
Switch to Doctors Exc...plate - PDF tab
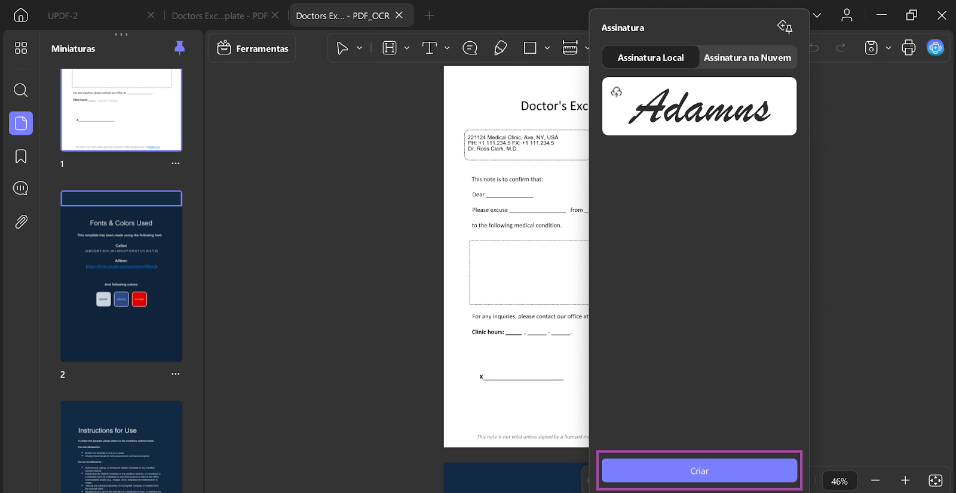point(220,16)
